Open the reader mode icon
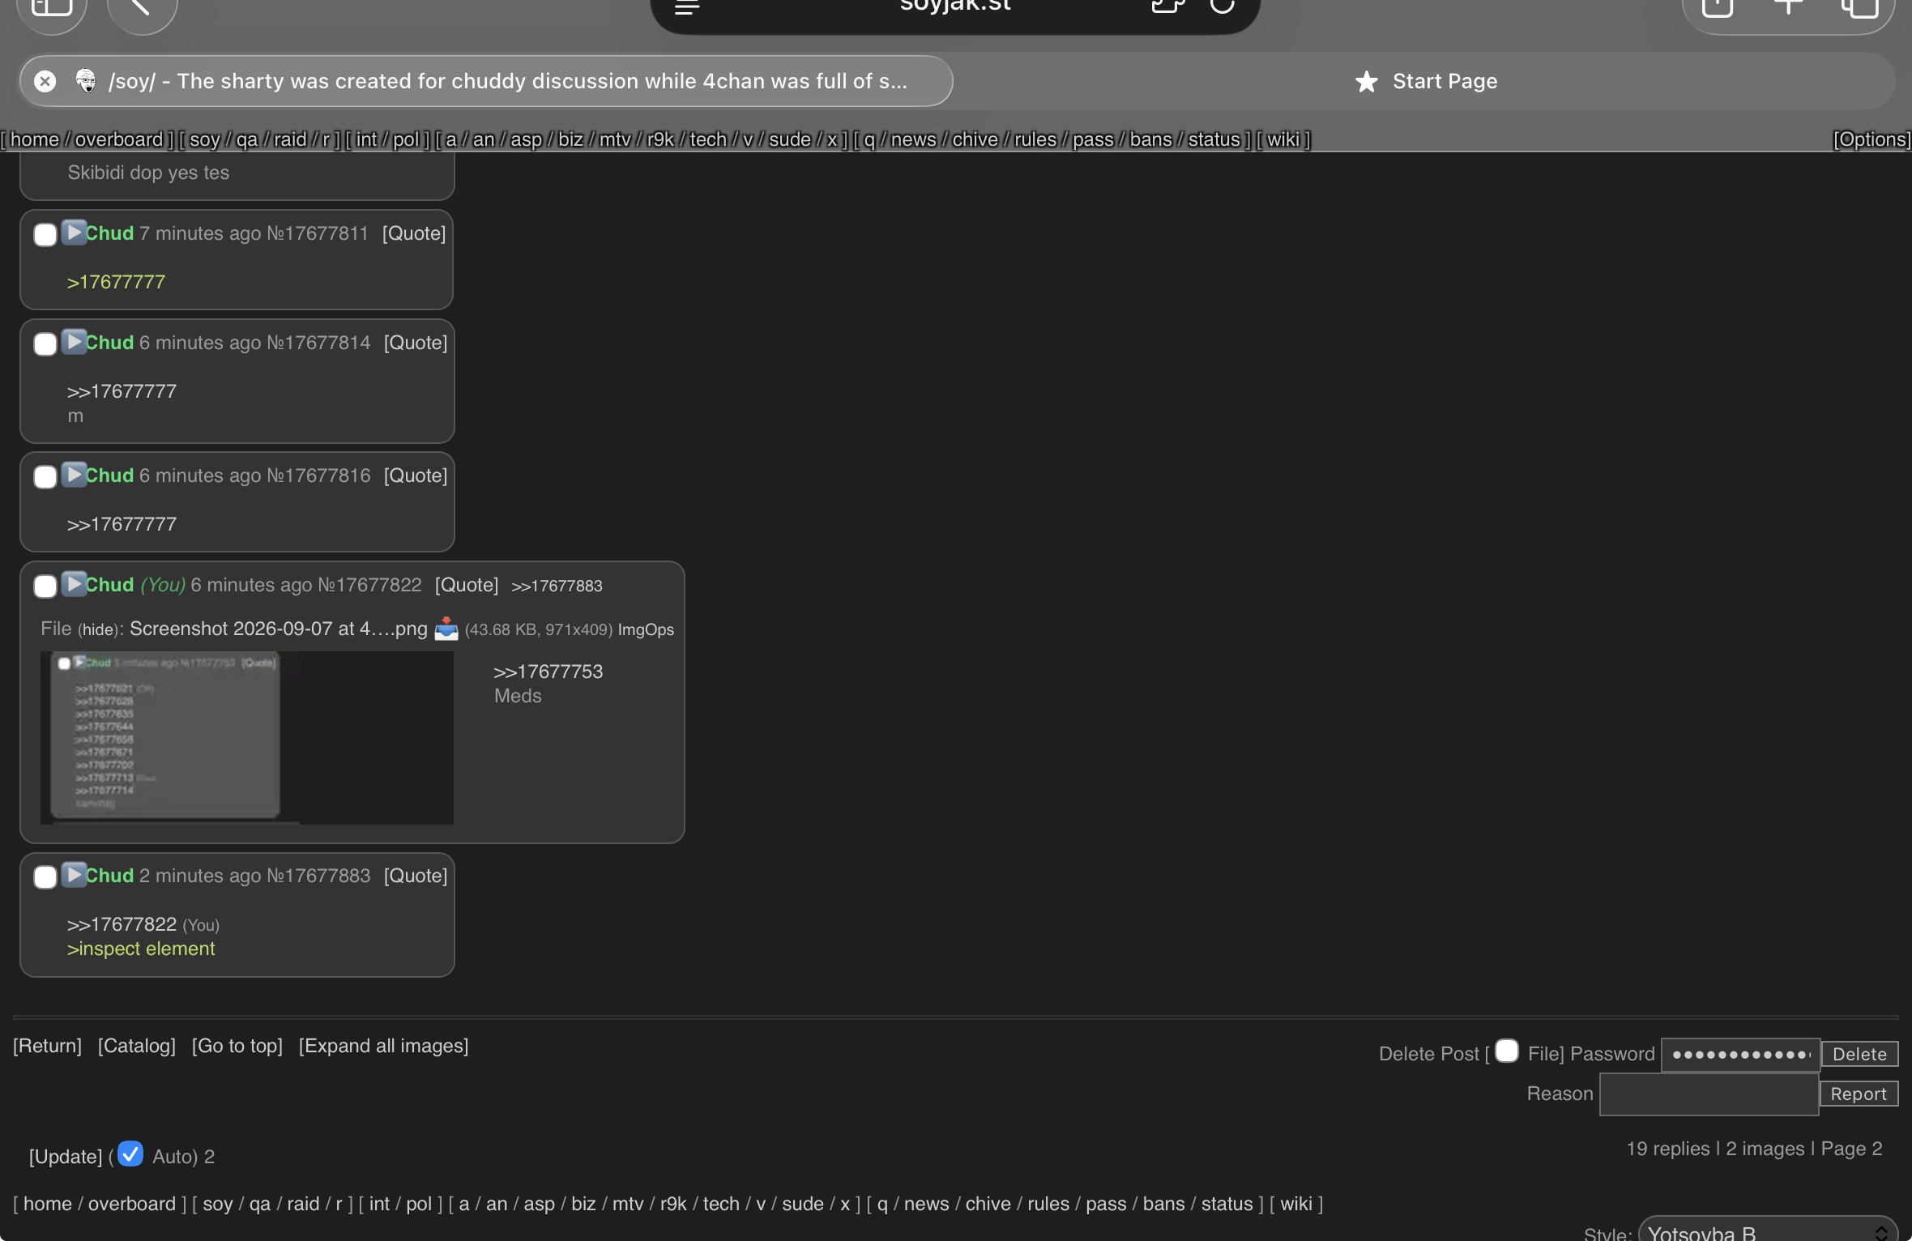 tap(687, 8)
